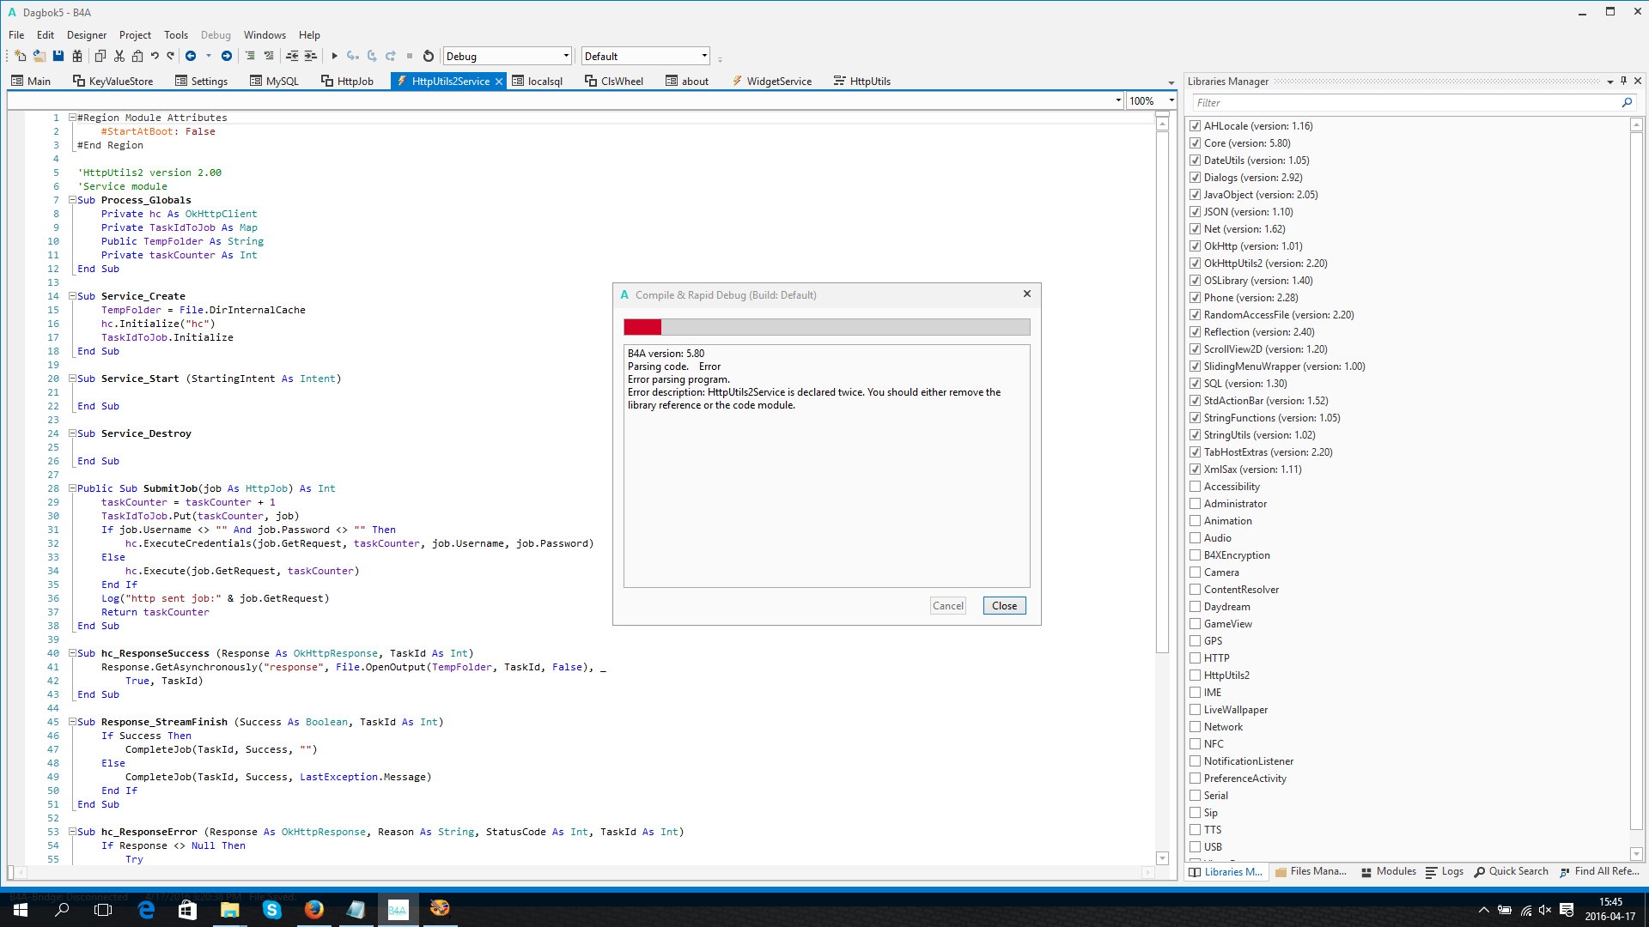Switch to the MySQL code tab
This screenshot has height=927, width=1649.
[275, 81]
